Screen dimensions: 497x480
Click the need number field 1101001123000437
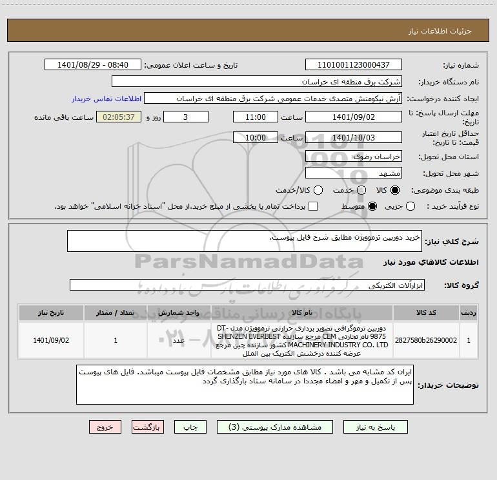click(x=354, y=64)
